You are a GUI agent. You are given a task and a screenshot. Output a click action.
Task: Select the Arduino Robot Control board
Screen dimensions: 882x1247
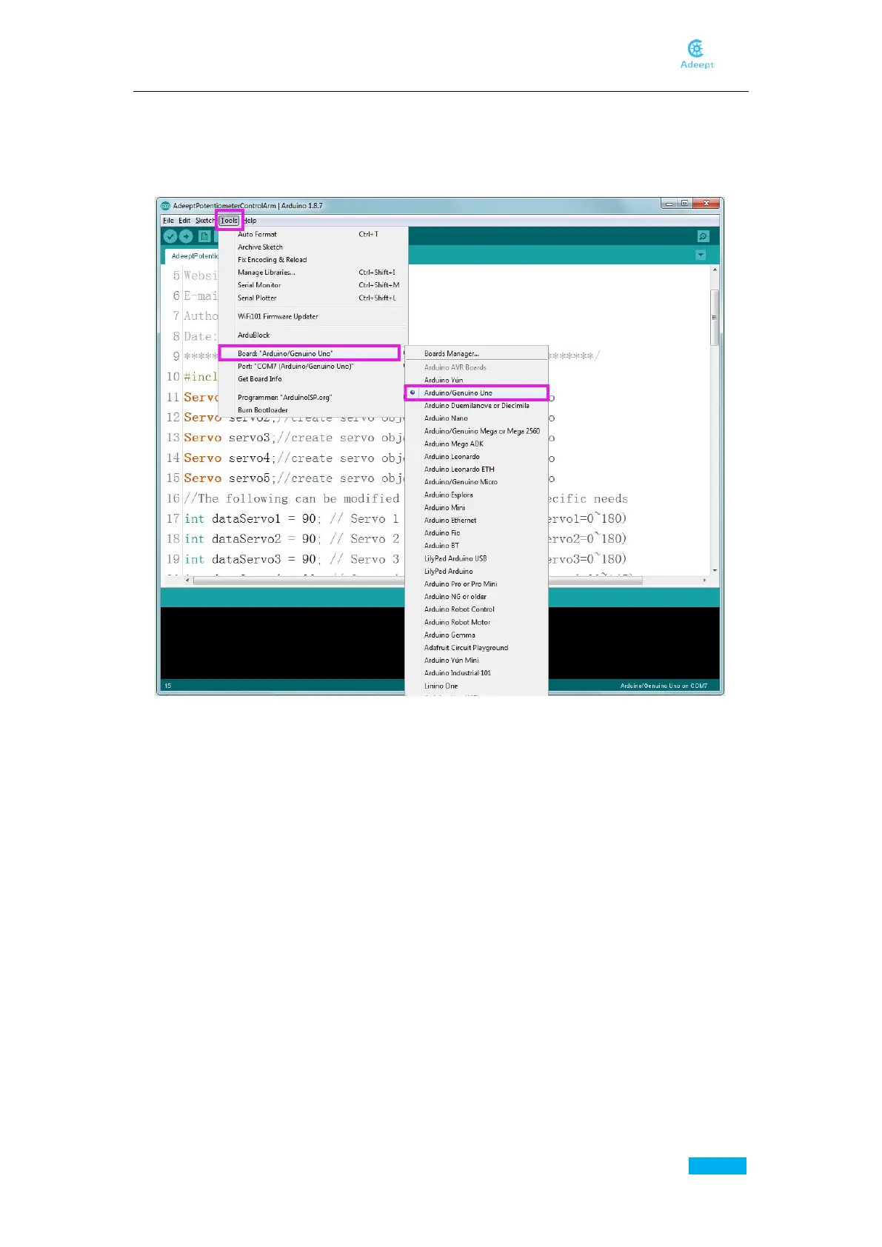(x=476, y=609)
